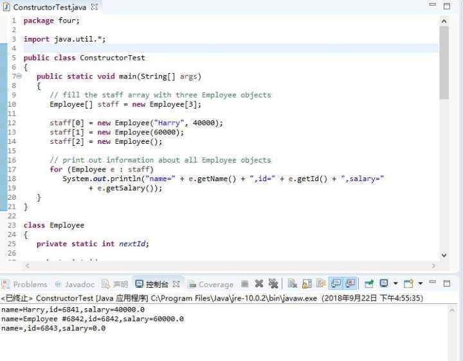Click the editor horizontal scrollbar left arrow
The image size is (463, 361).
(27, 266)
